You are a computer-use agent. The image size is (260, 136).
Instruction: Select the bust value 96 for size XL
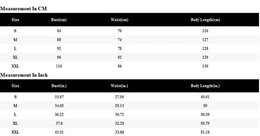point(59,57)
